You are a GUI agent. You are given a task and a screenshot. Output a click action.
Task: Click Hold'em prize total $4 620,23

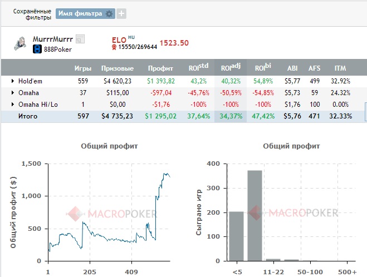(118, 81)
